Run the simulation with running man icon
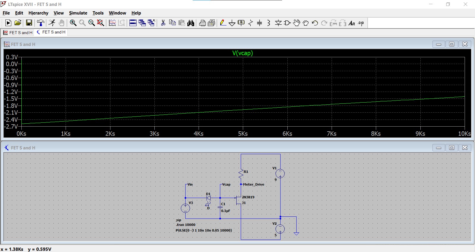 52,23
